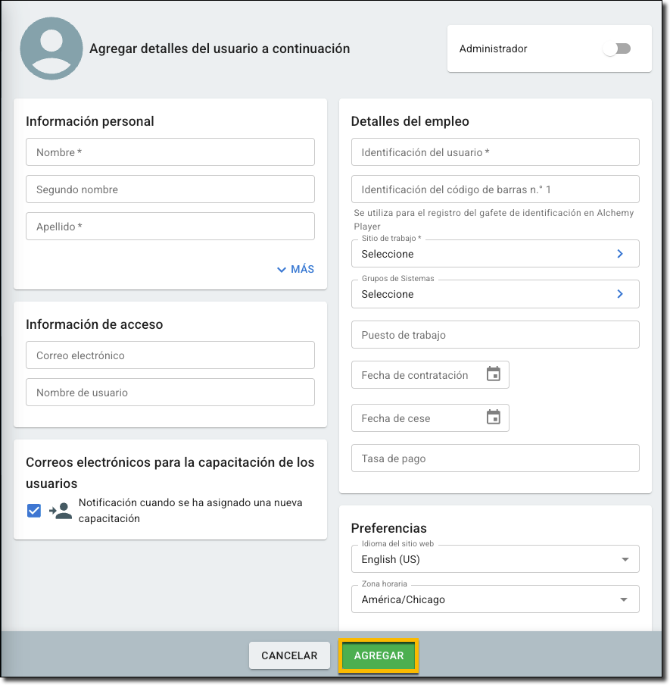Viewport: 670px width, 685px height.
Task: Open the Zona horaria dropdown
Action: (x=495, y=599)
